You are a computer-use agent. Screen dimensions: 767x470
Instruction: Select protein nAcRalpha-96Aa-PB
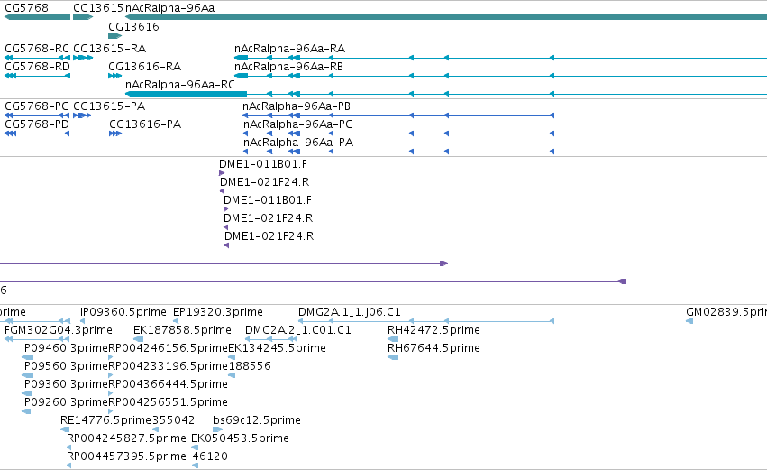(297, 106)
